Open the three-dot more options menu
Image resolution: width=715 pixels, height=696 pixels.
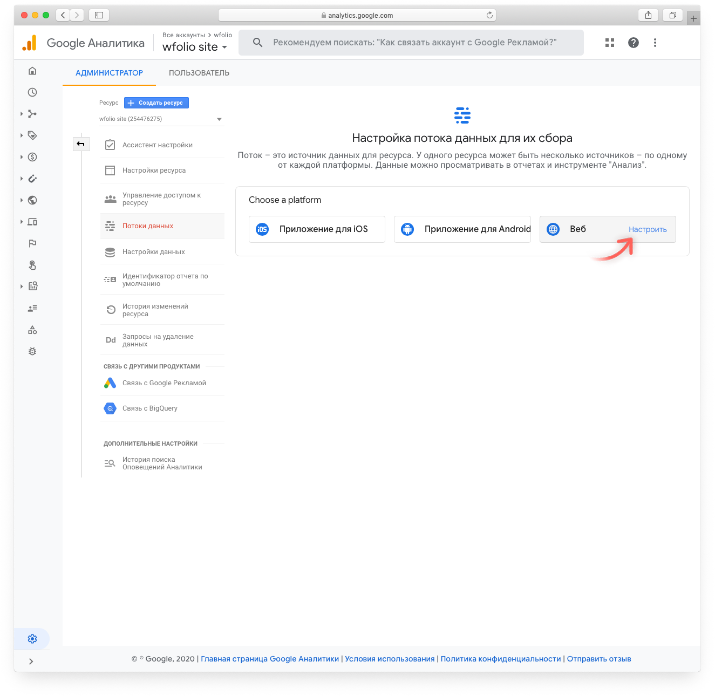pos(655,43)
